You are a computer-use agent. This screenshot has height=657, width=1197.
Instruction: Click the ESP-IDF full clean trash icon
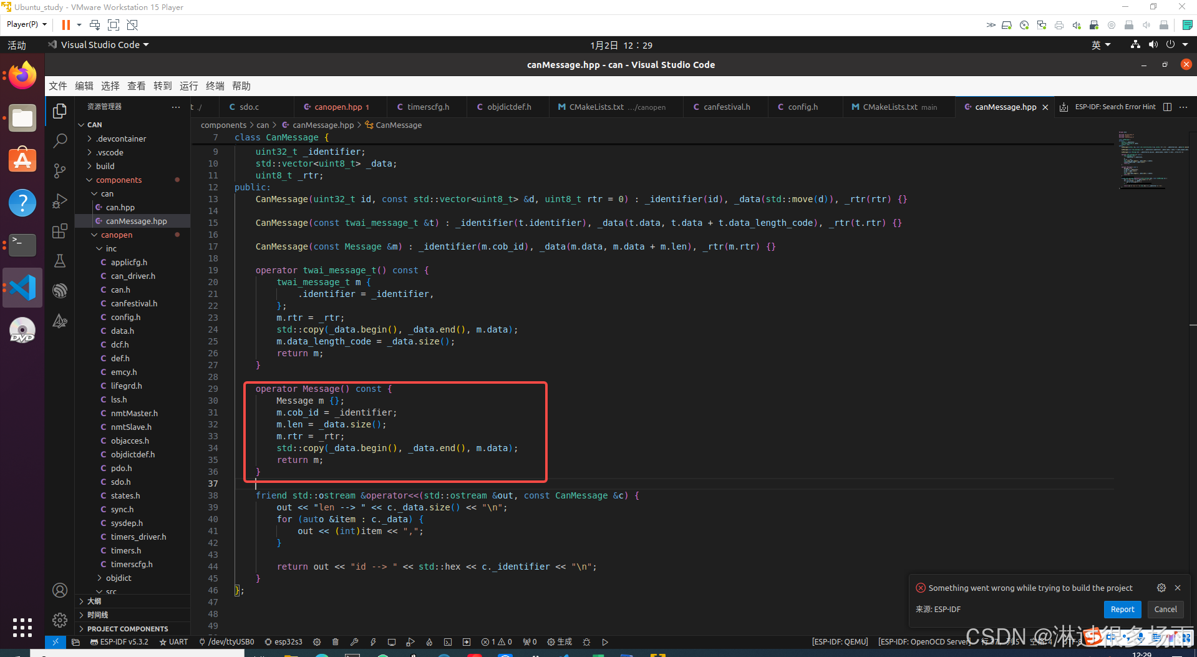pos(336,642)
